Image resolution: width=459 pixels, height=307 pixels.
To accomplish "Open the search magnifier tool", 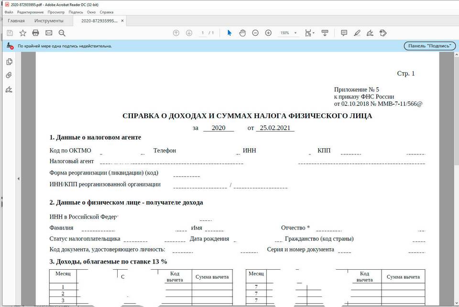I will pyautogui.click(x=62, y=33).
